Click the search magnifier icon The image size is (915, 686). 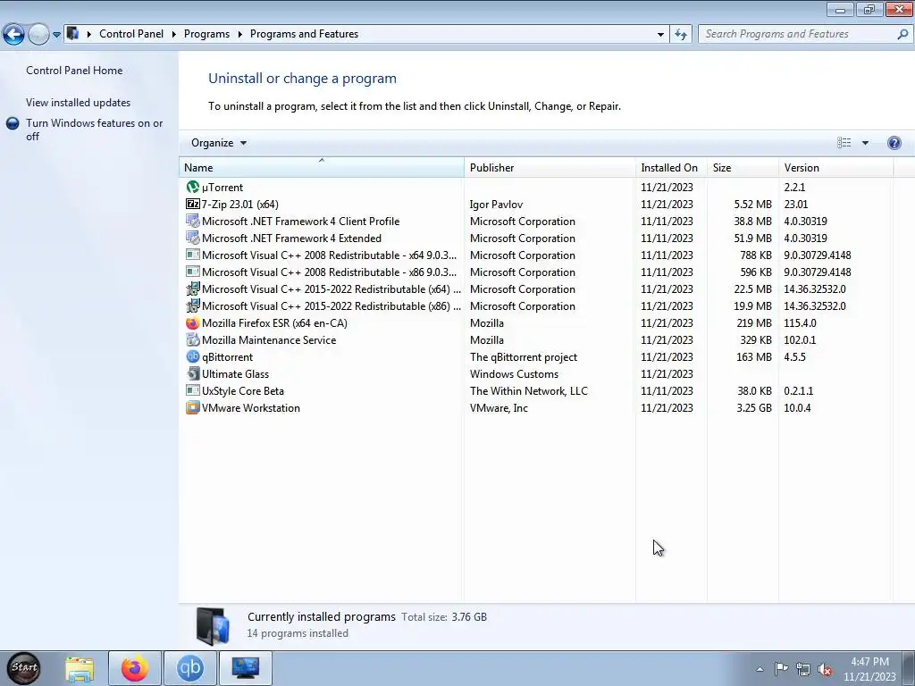902,34
